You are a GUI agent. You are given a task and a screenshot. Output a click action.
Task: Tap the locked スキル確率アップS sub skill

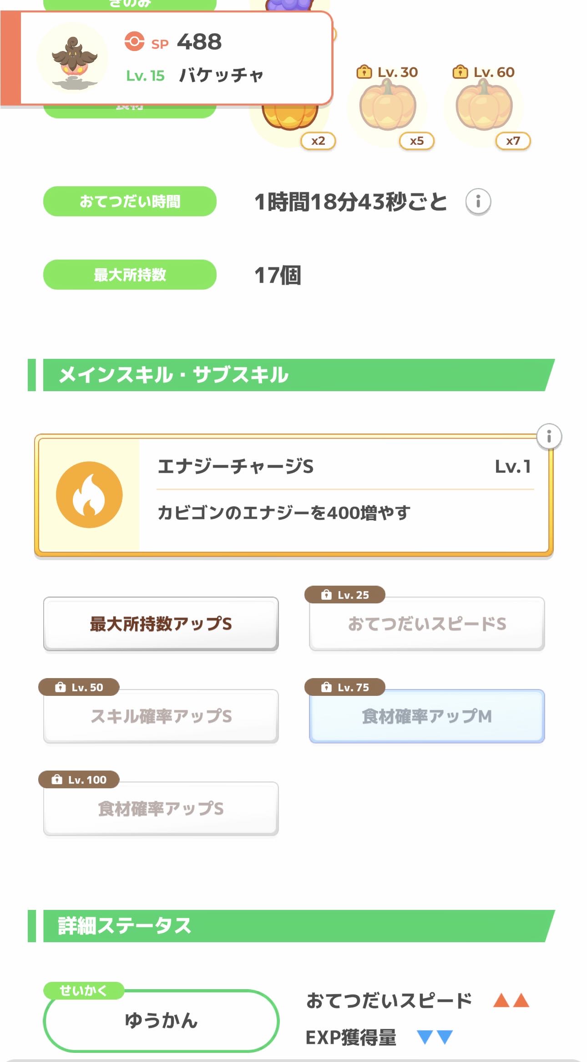click(x=161, y=716)
